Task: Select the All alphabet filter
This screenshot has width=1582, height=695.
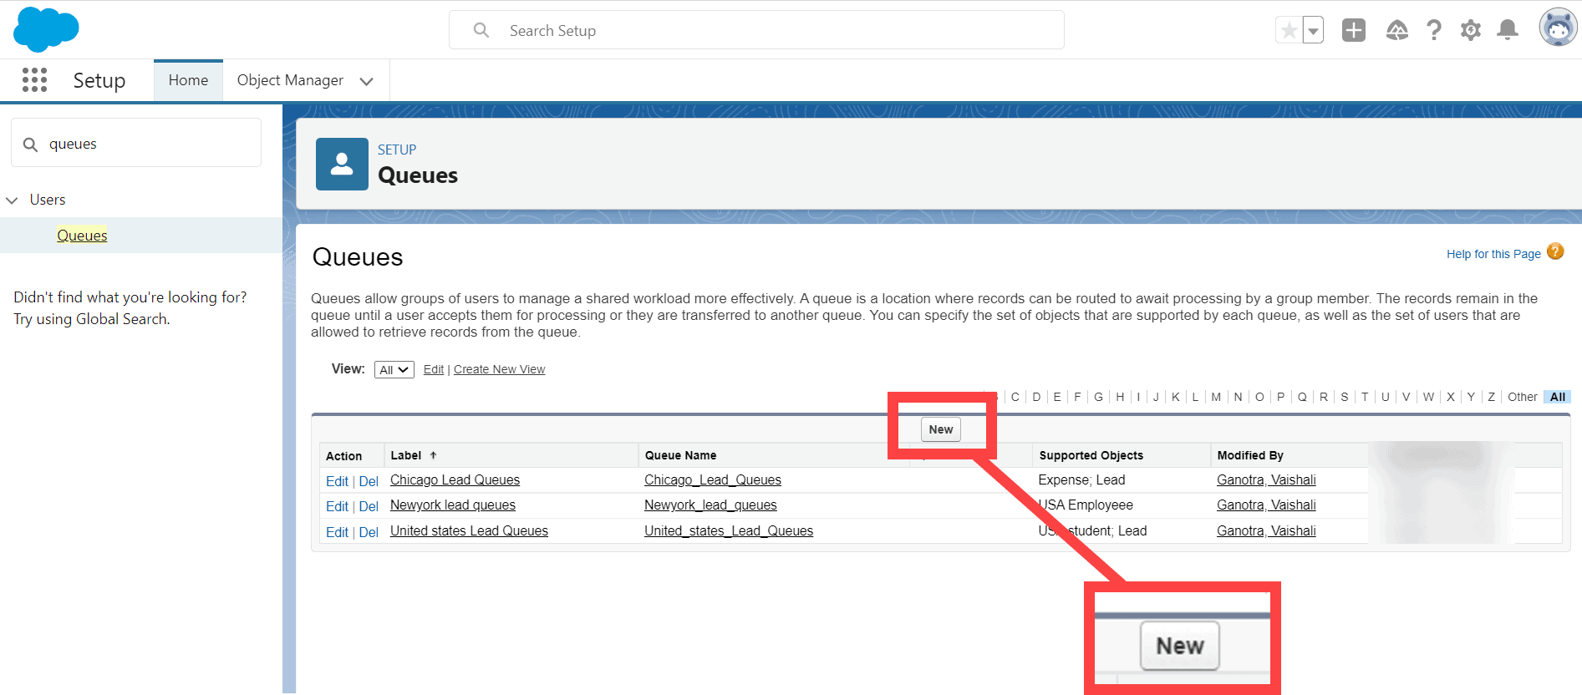Action: click(x=1558, y=397)
